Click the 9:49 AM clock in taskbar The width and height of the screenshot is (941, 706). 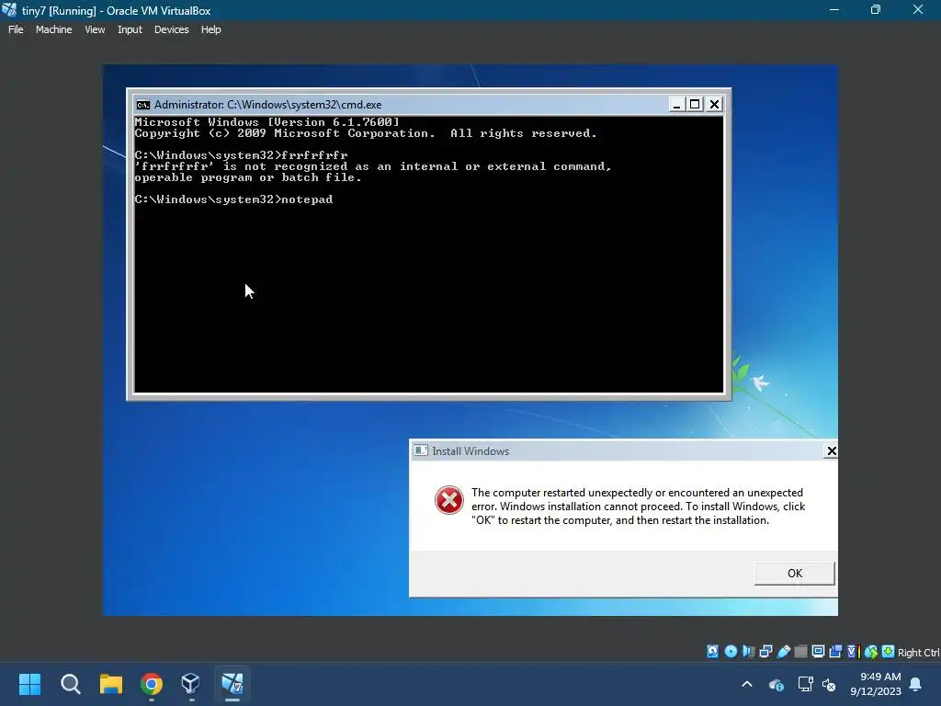pyautogui.click(x=880, y=677)
